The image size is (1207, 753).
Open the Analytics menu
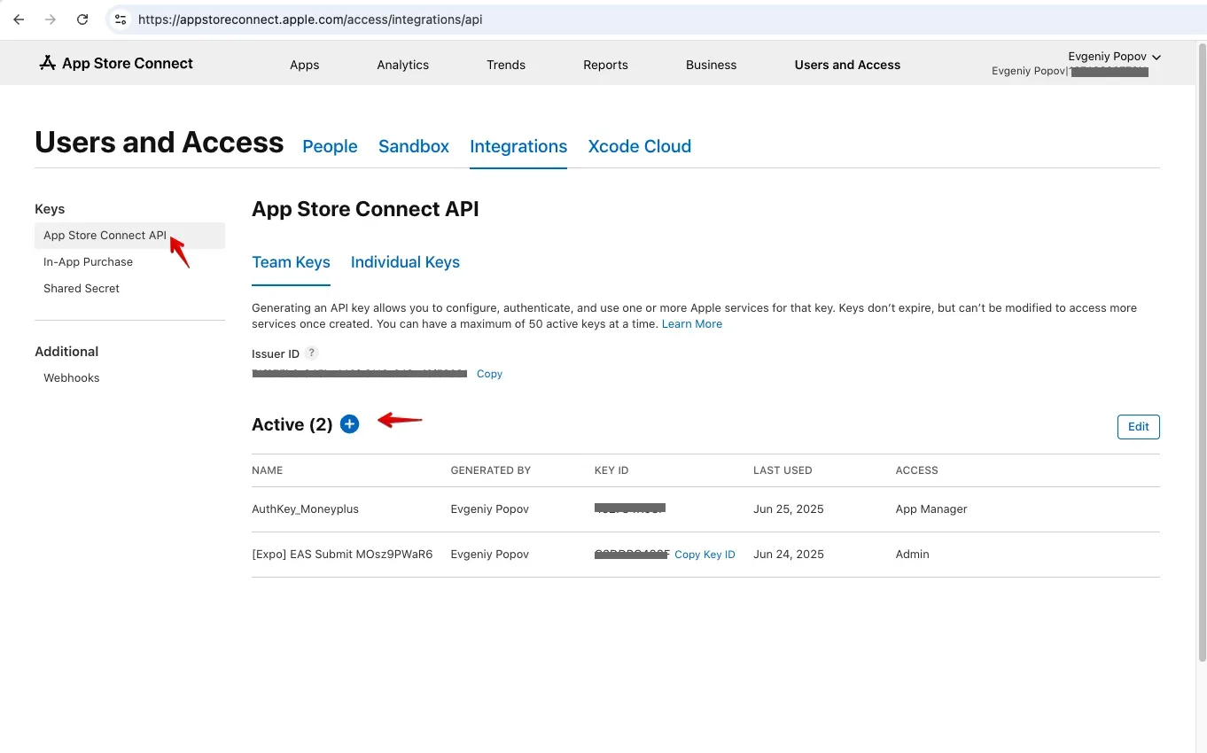tap(402, 65)
